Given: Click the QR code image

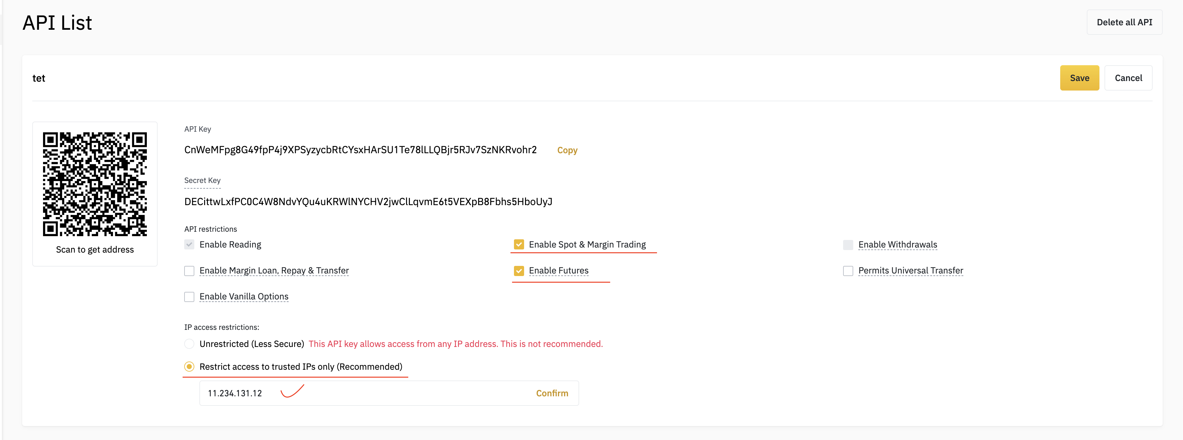Looking at the screenshot, I should 95,184.
